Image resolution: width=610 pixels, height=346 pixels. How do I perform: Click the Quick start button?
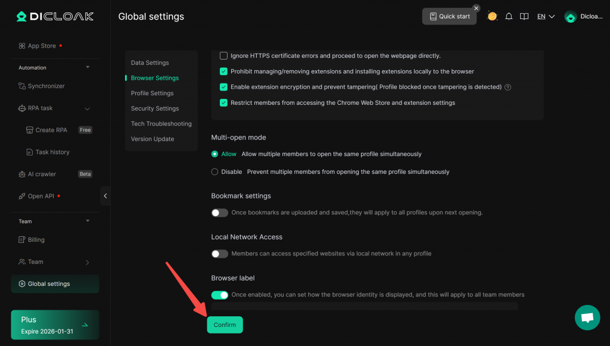(x=449, y=17)
